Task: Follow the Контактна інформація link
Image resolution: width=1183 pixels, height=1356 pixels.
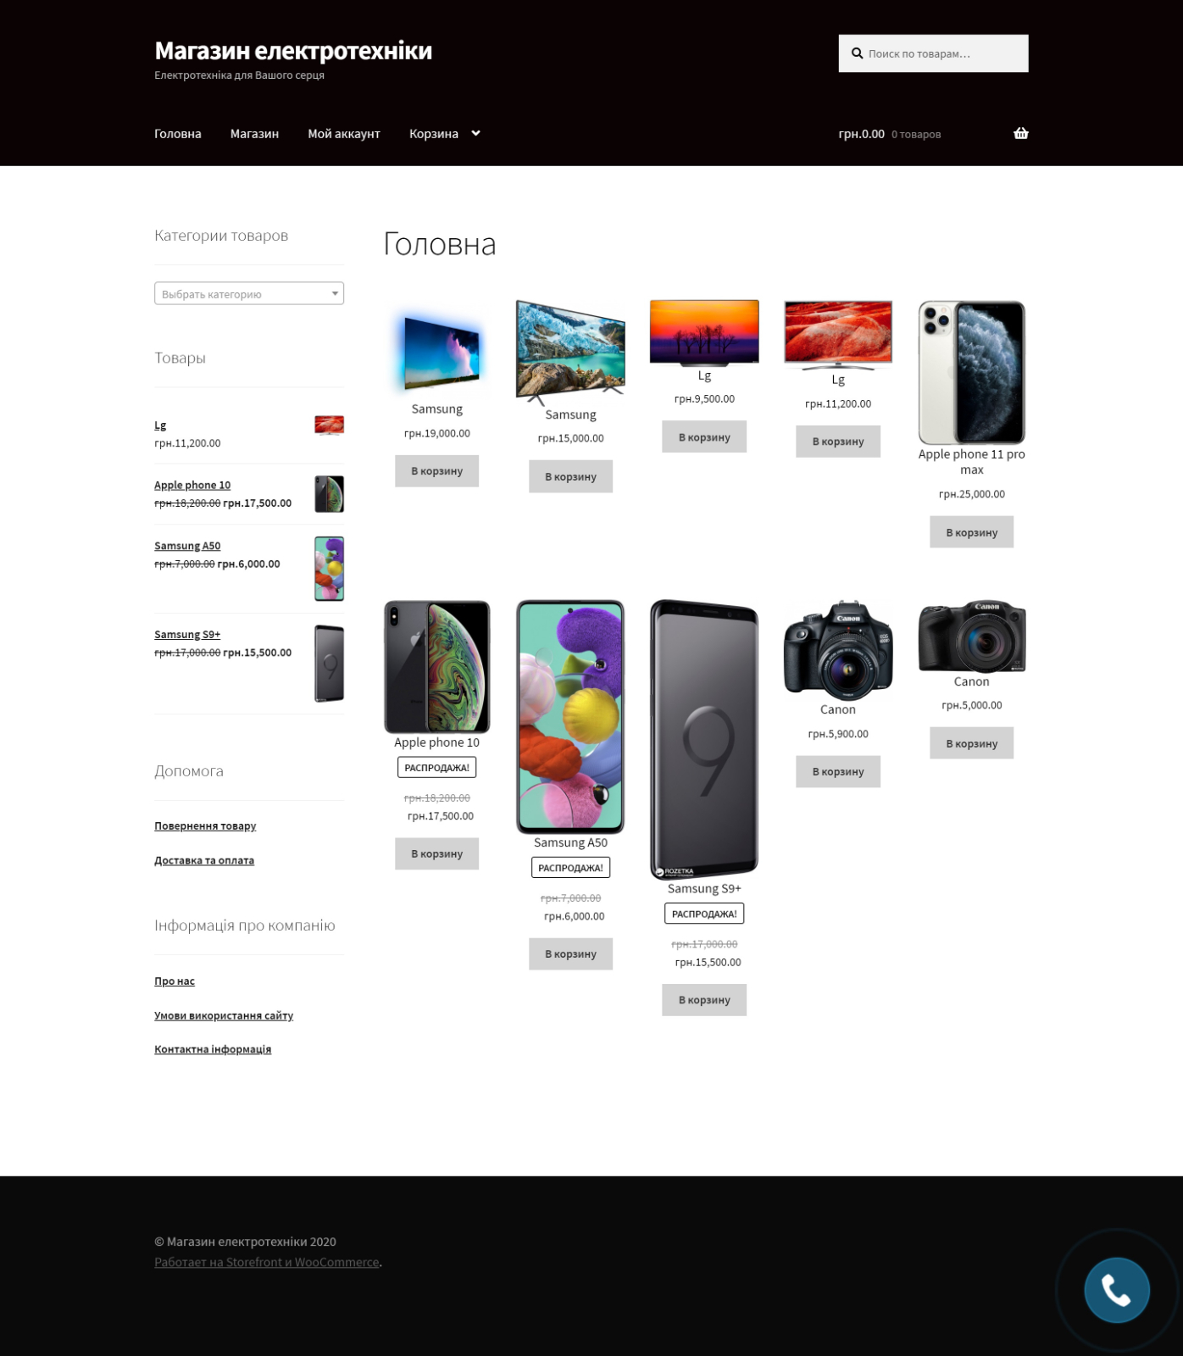Action: (213, 1049)
